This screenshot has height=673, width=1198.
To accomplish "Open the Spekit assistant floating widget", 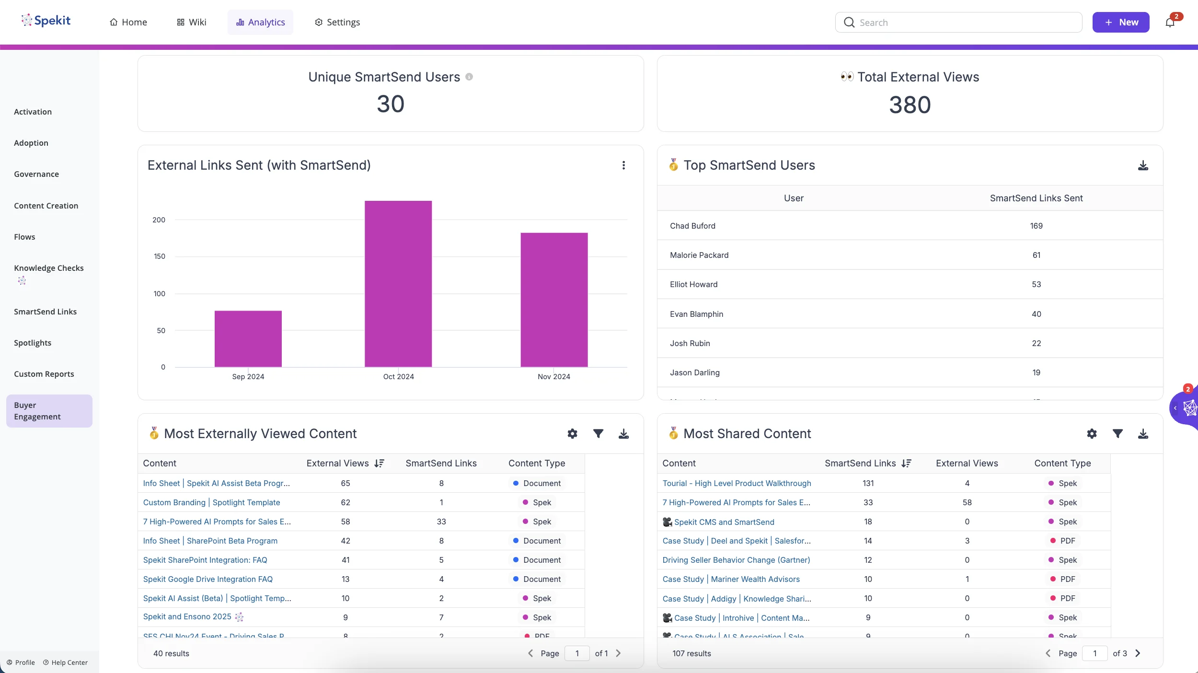I will [x=1187, y=408].
